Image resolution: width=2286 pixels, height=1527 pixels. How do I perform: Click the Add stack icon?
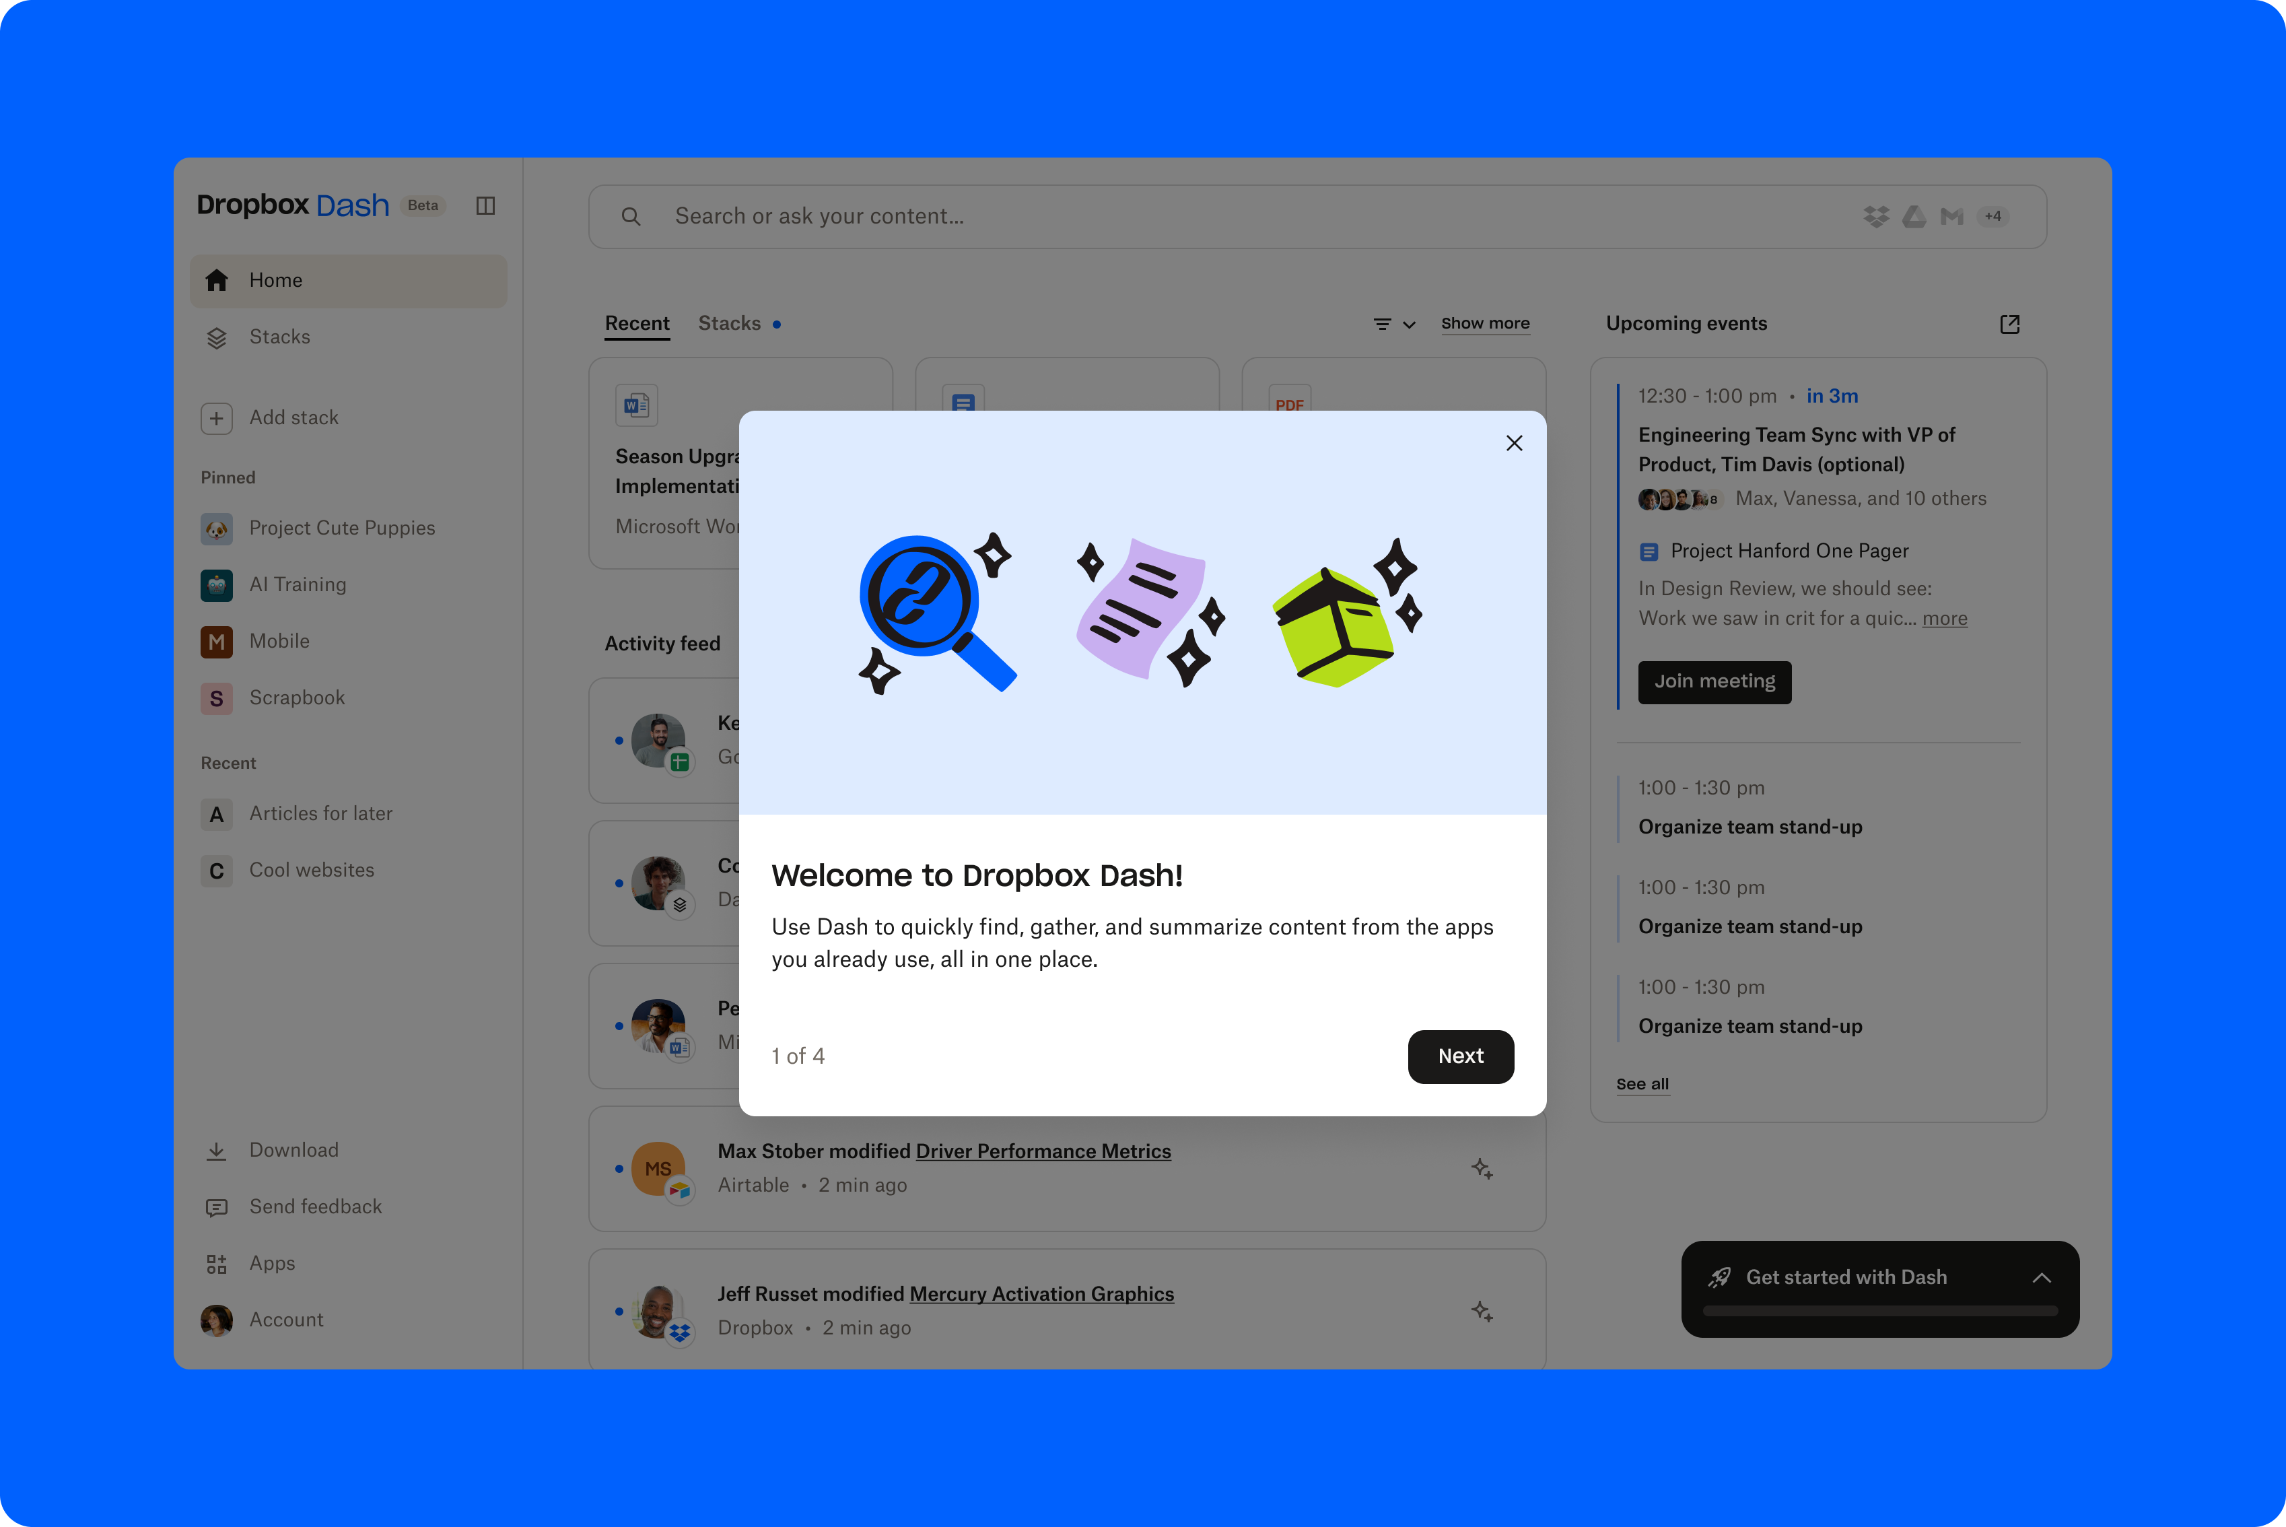tap(216, 417)
